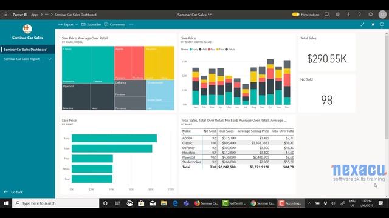The width and height of the screenshot is (389, 218).
Task: Click the Plywood block in the treemap
Action: point(88,97)
